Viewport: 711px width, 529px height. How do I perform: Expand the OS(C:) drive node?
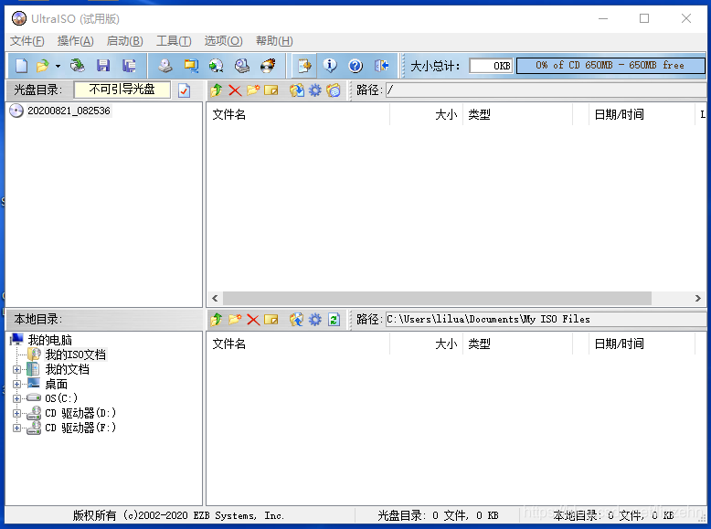[16, 399]
